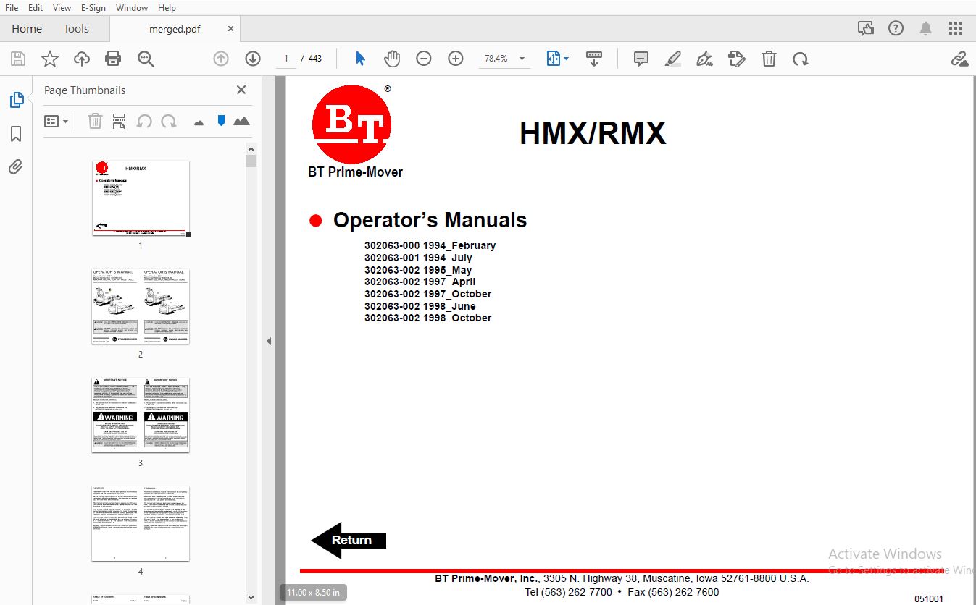Go to the next page arrow

(x=252, y=59)
